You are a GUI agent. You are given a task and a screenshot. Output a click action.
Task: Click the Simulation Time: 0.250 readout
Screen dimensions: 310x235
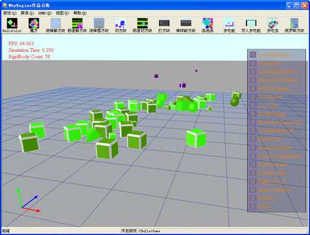click(x=31, y=50)
